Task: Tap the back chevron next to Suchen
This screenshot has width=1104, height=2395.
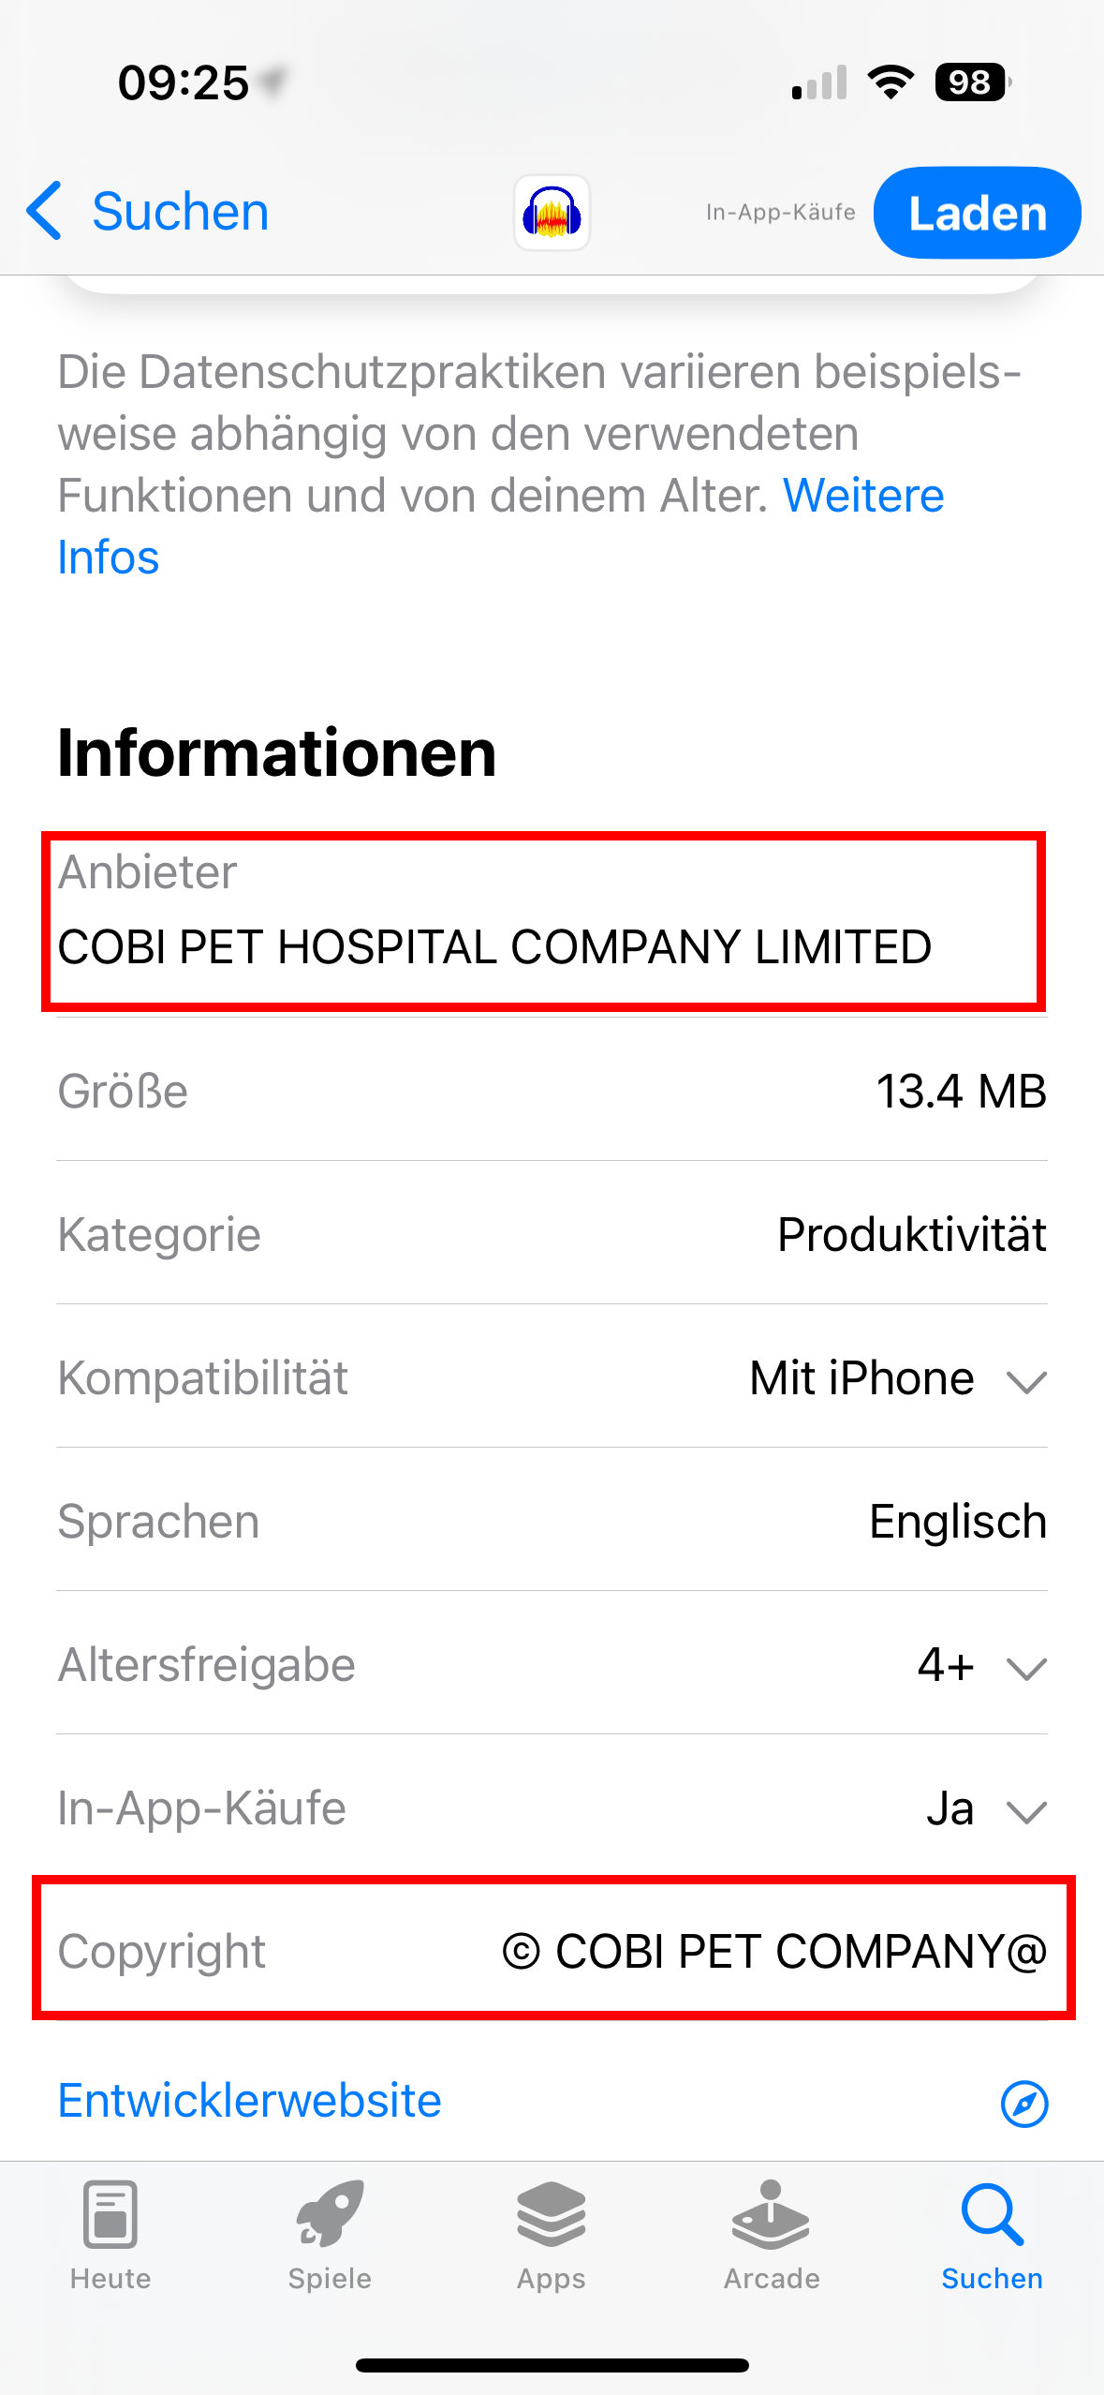Action: coord(44,211)
